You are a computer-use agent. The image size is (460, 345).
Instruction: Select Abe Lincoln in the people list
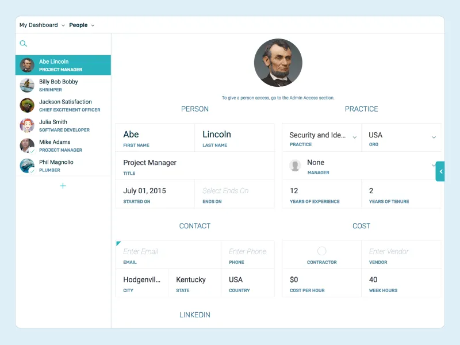point(63,65)
